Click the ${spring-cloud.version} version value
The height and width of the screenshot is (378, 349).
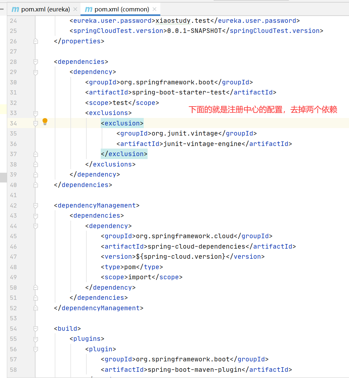181,257
